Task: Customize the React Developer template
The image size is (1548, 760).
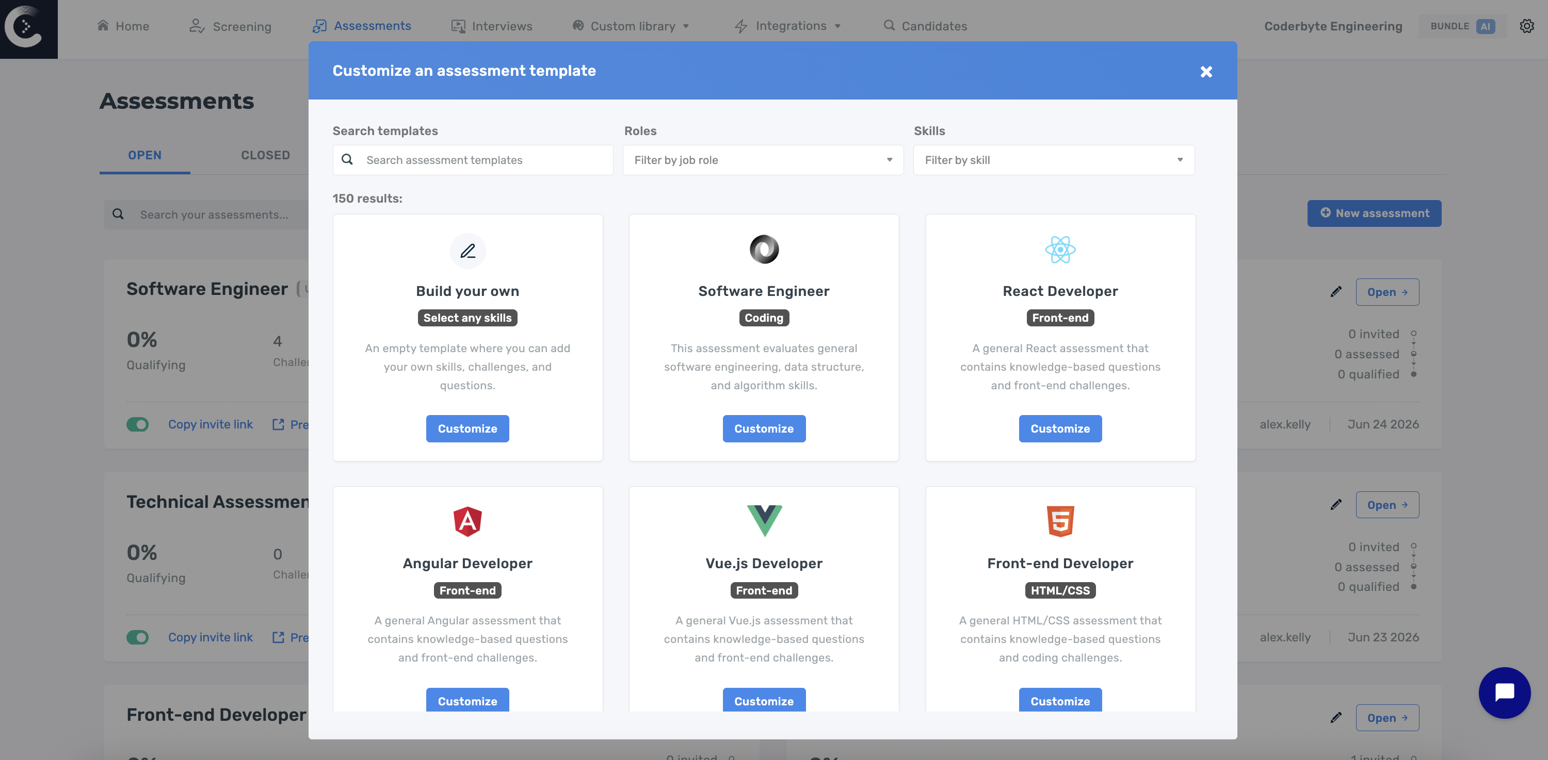Action: [x=1060, y=428]
